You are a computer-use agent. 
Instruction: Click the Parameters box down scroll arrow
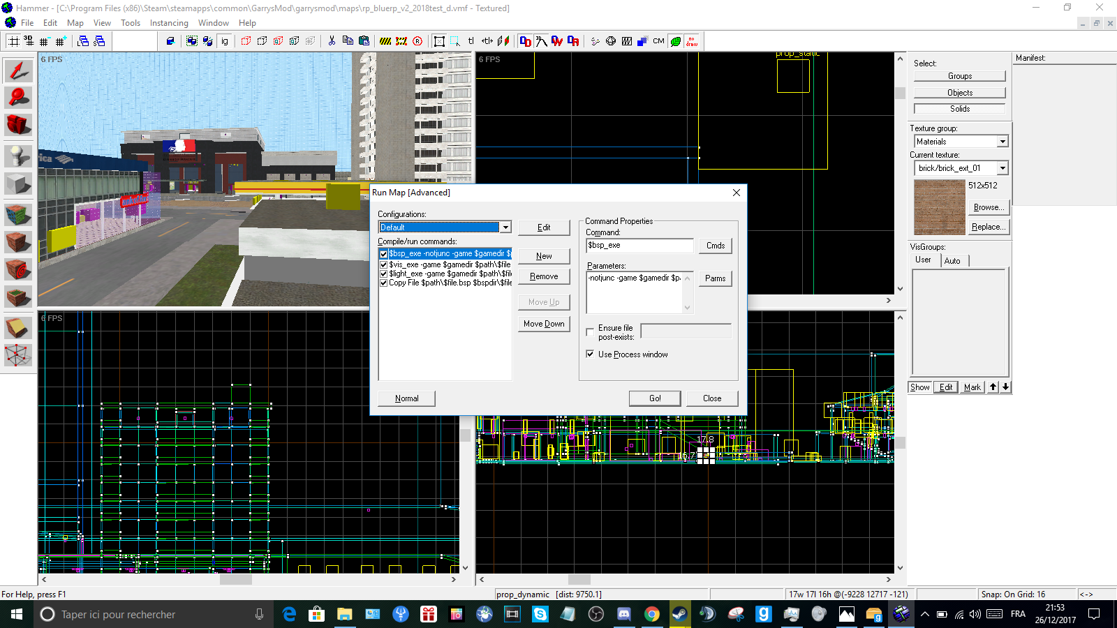click(x=688, y=307)
